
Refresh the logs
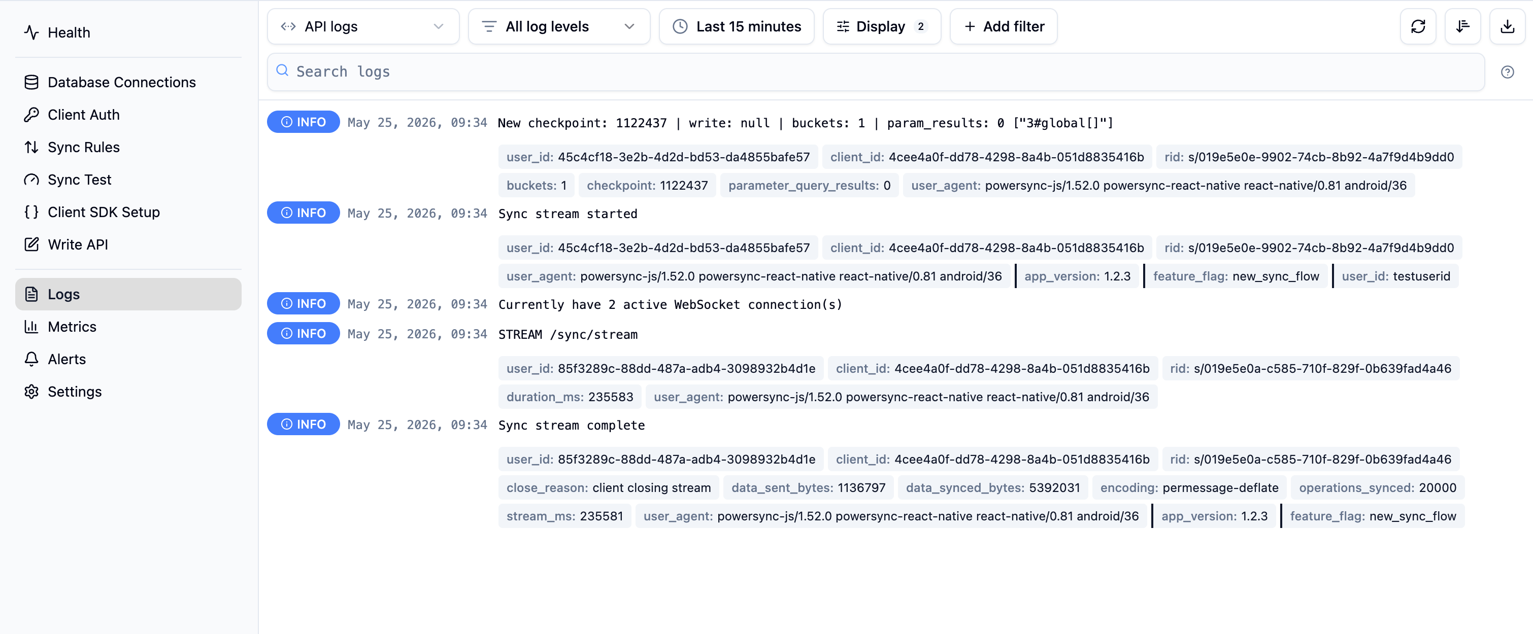click(x=1418, y=26)
